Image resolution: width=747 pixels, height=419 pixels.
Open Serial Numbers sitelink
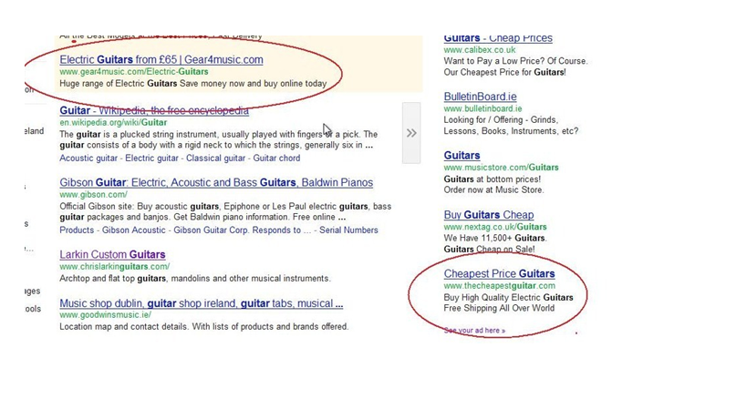(x=348, y=230)
